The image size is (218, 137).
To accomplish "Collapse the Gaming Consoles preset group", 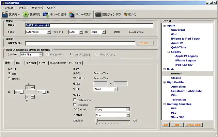I will coord(165,104).
